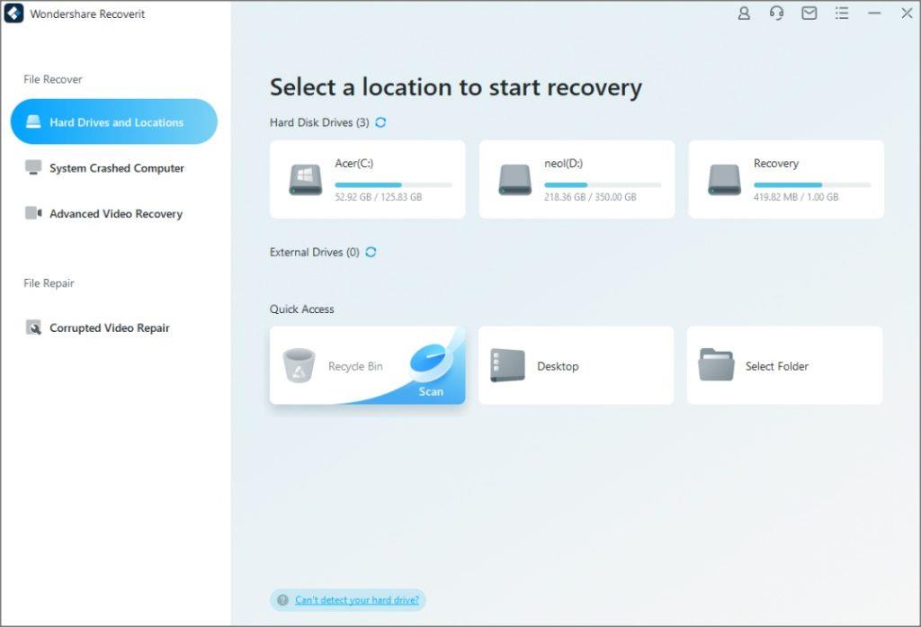The height and width of the screenshot is (627, 921).
Task: Click "52.92 GB / 125.83 GB" size text
Action: click(379, 197)
